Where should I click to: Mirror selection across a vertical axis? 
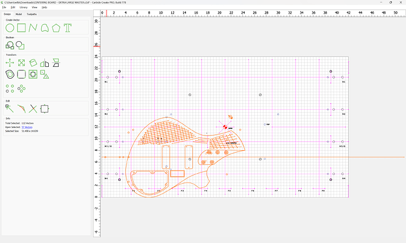[x=45, y=63]
